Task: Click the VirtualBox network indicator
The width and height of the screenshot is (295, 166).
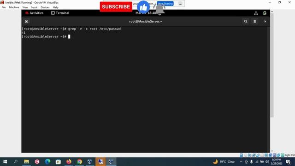Action: pos(254,155)
